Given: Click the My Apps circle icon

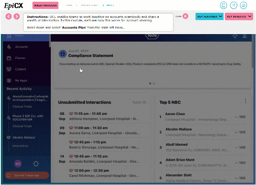Looking at the screenshot, I should tap(9, 81).
